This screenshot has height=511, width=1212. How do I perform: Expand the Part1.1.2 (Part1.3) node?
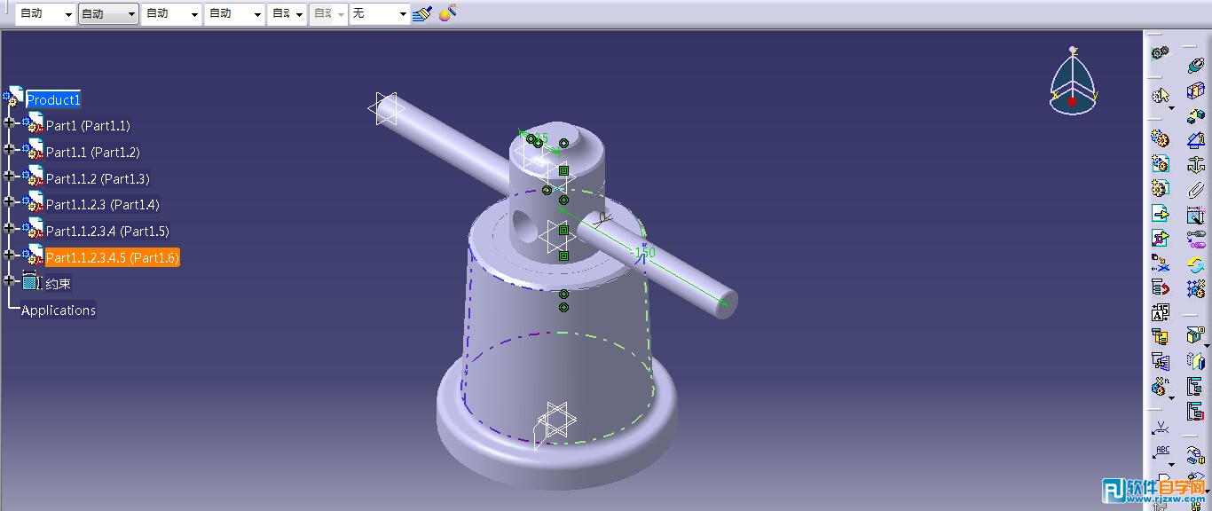tap(10, 176)
